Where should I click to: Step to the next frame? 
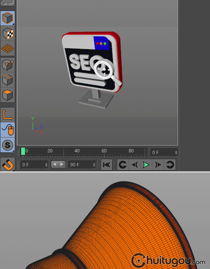158,165
